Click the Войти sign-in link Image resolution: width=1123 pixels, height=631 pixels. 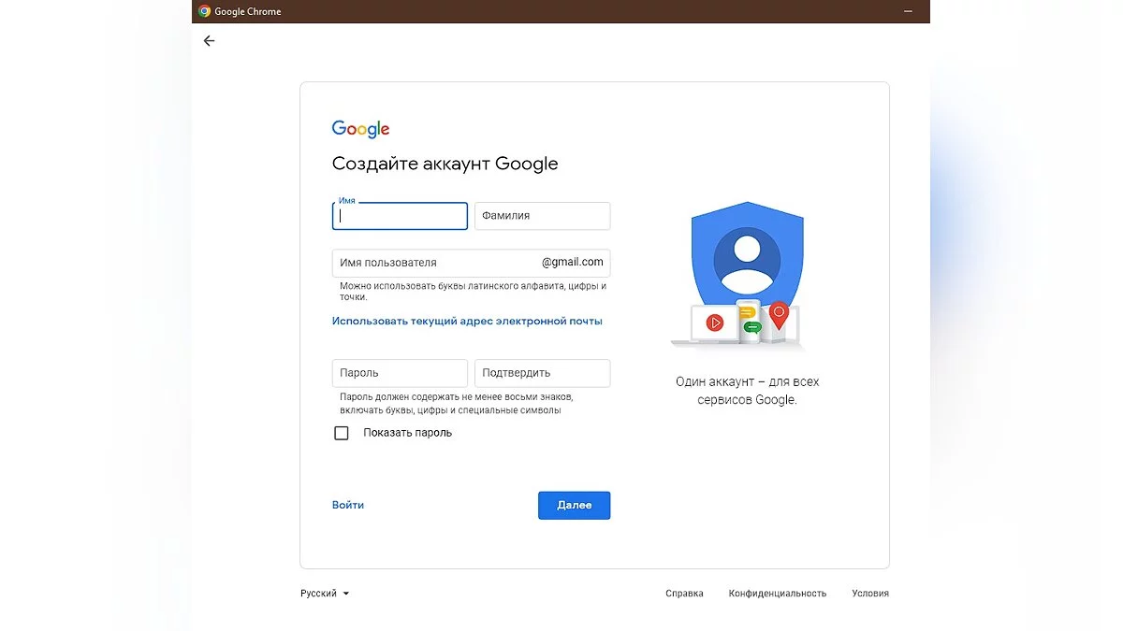348,505
